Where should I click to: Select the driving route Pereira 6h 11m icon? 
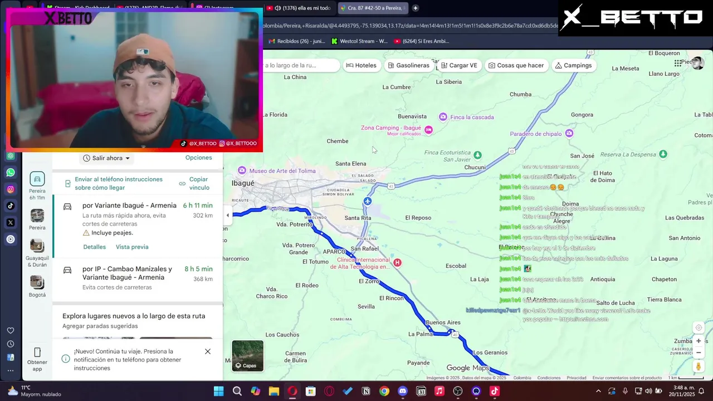37,179
